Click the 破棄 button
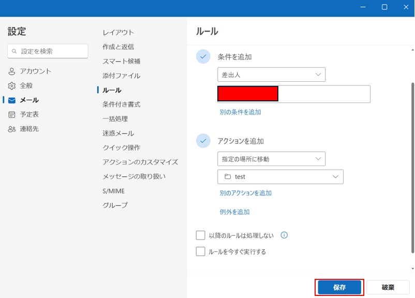Image resolution: width=415 pixels, height=298 pixels. [388, 287]
